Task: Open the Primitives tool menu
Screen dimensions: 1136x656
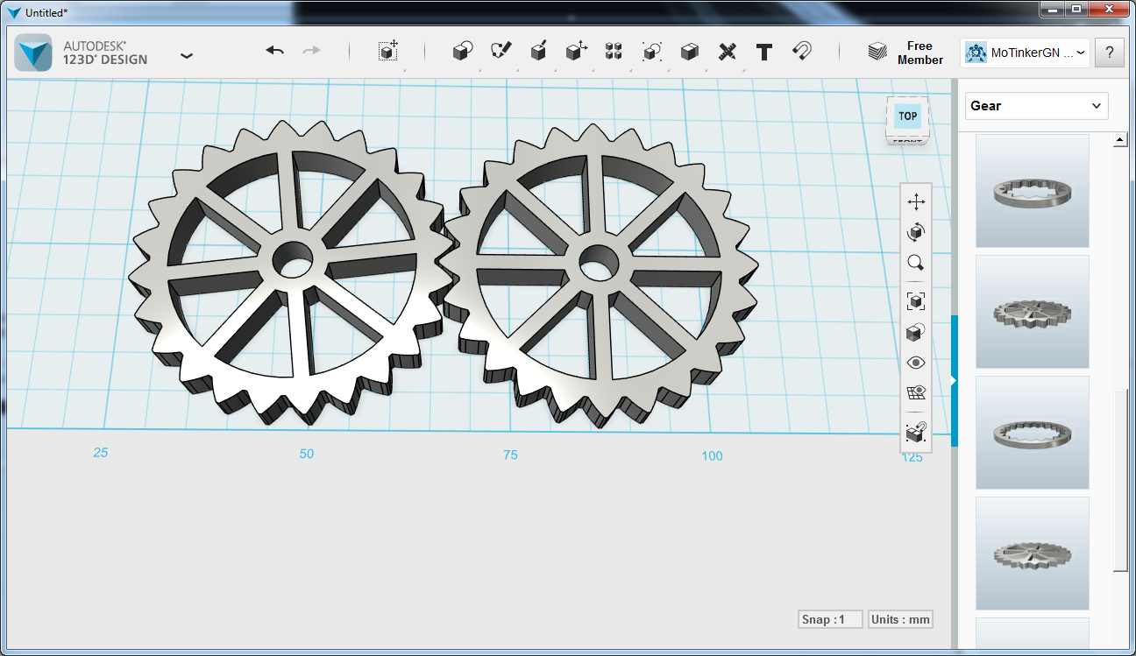Action: click(x=463, y=52)
